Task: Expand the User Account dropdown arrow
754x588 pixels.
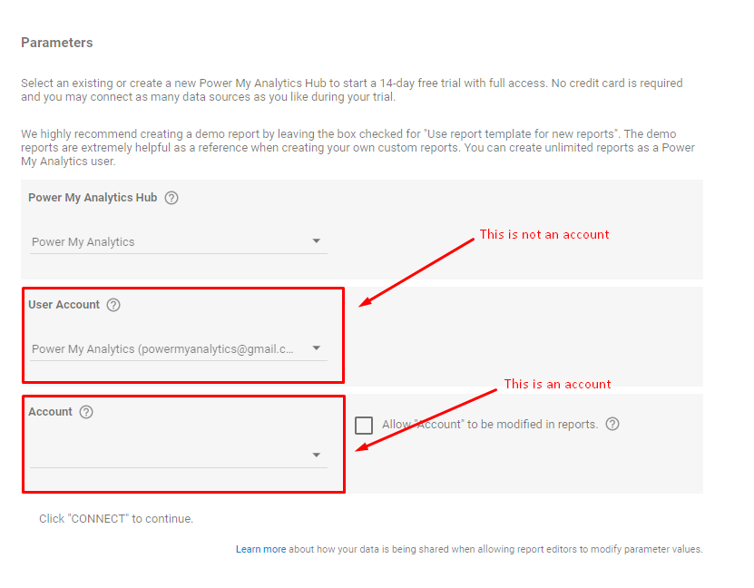Action: click(x=316, y=348)
